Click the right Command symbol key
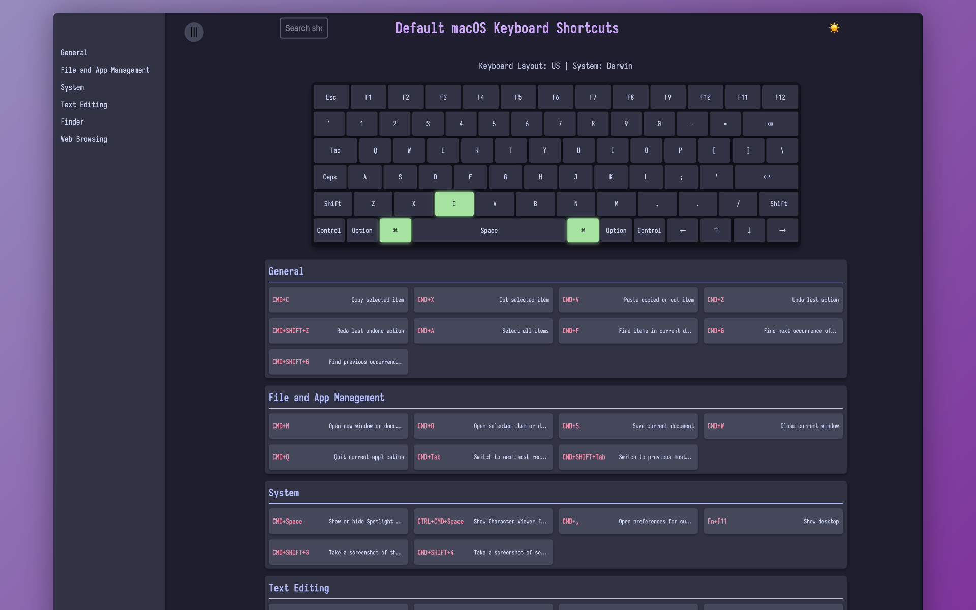 (583, 230)
